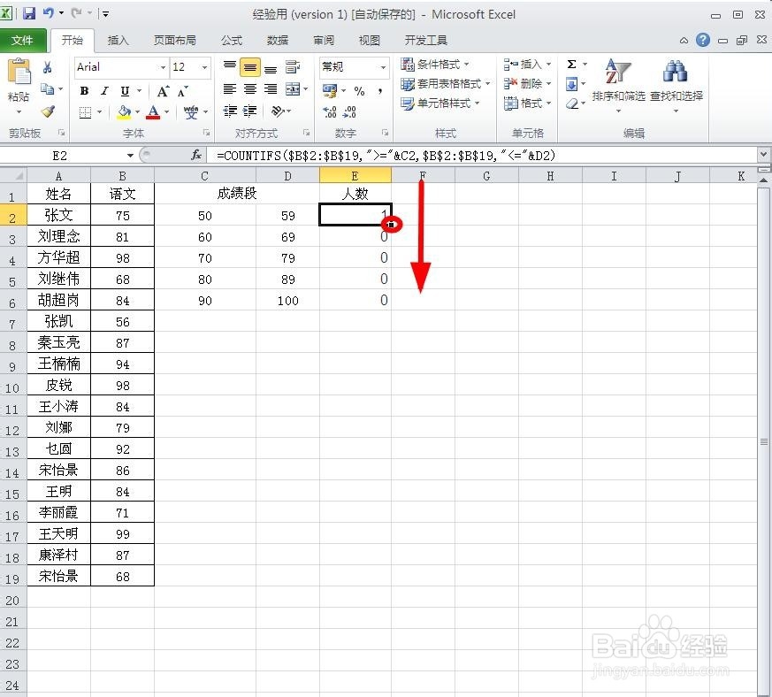Switch to the 页面布局 Page Layout tab
772x697 pixels.
[175, 41]
